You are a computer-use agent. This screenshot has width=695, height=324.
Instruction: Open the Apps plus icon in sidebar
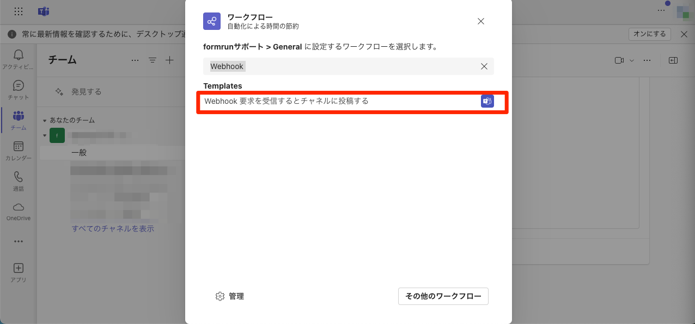coord(18,272)
